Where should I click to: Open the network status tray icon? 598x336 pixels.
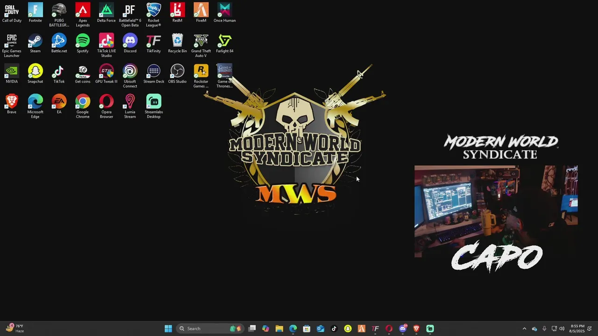[554, 329]
